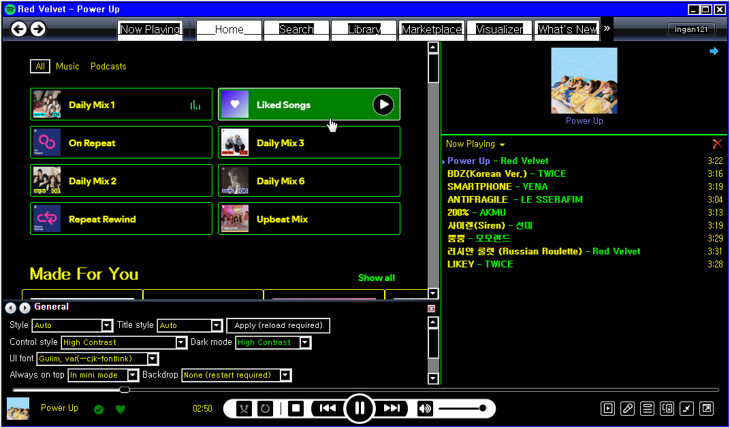Select the All filter chip
Image resolution: width=730 pixels, height=428 pixels.
(x=40, y=67)
